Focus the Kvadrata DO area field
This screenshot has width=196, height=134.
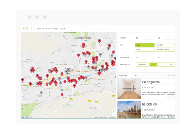click(x=170, y=58)
